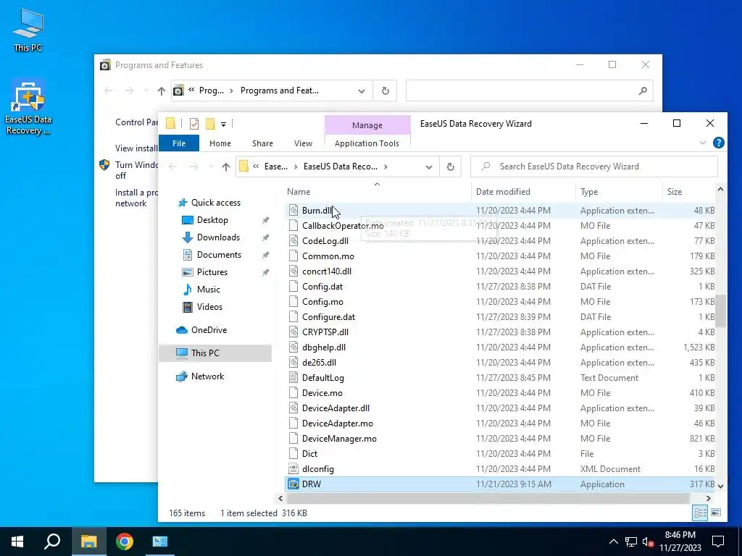
Task: Select Configure.dat file name
Action: (328, 317)
